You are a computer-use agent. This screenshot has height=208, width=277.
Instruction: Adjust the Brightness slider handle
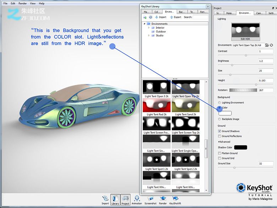232,65
